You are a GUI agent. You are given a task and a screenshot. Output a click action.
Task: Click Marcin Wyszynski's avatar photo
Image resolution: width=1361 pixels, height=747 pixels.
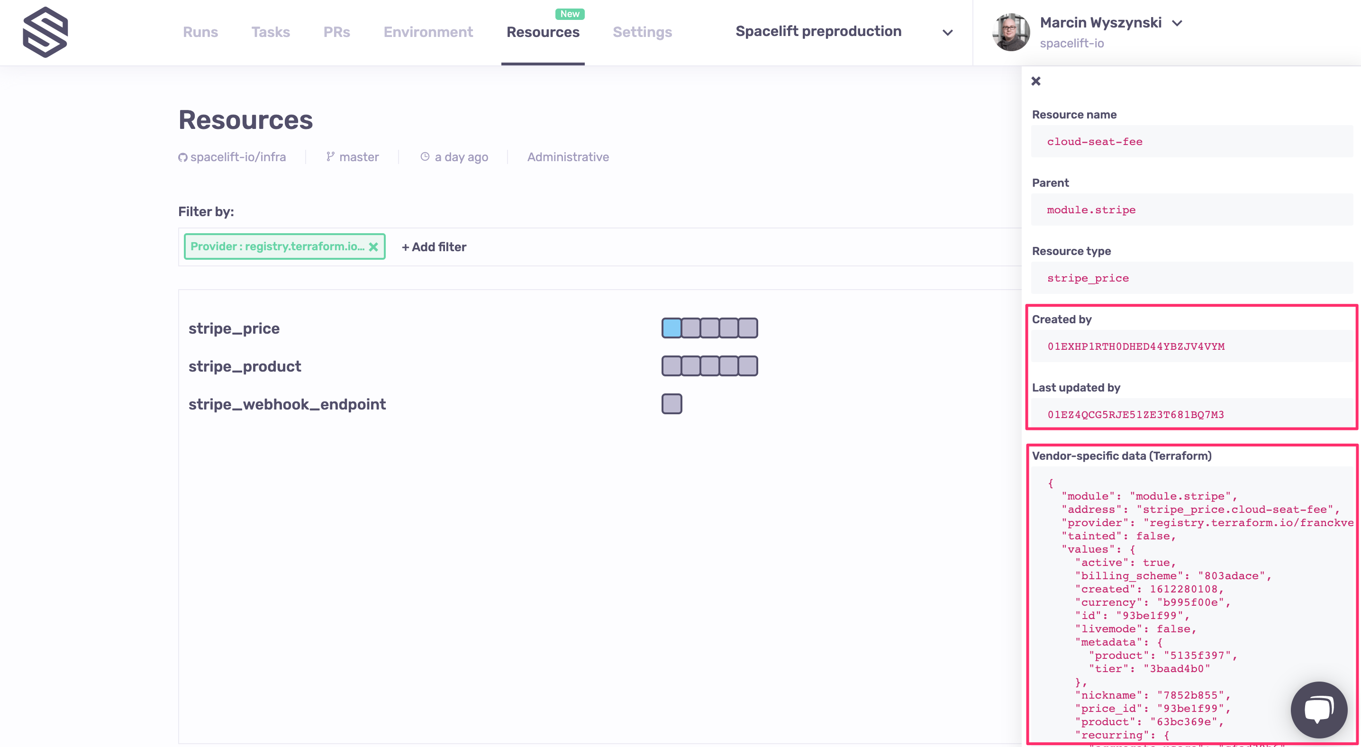(x=1011, y=32)
